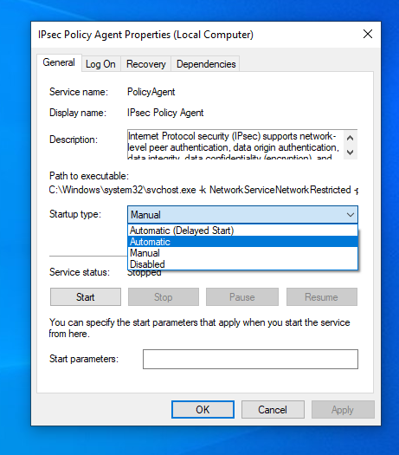Confirm changes with the OK button

coord(203,409)
